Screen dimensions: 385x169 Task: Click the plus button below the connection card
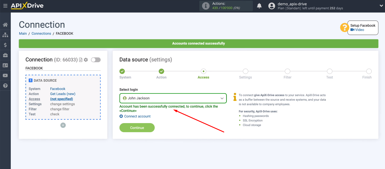click(x=63, y=125)
